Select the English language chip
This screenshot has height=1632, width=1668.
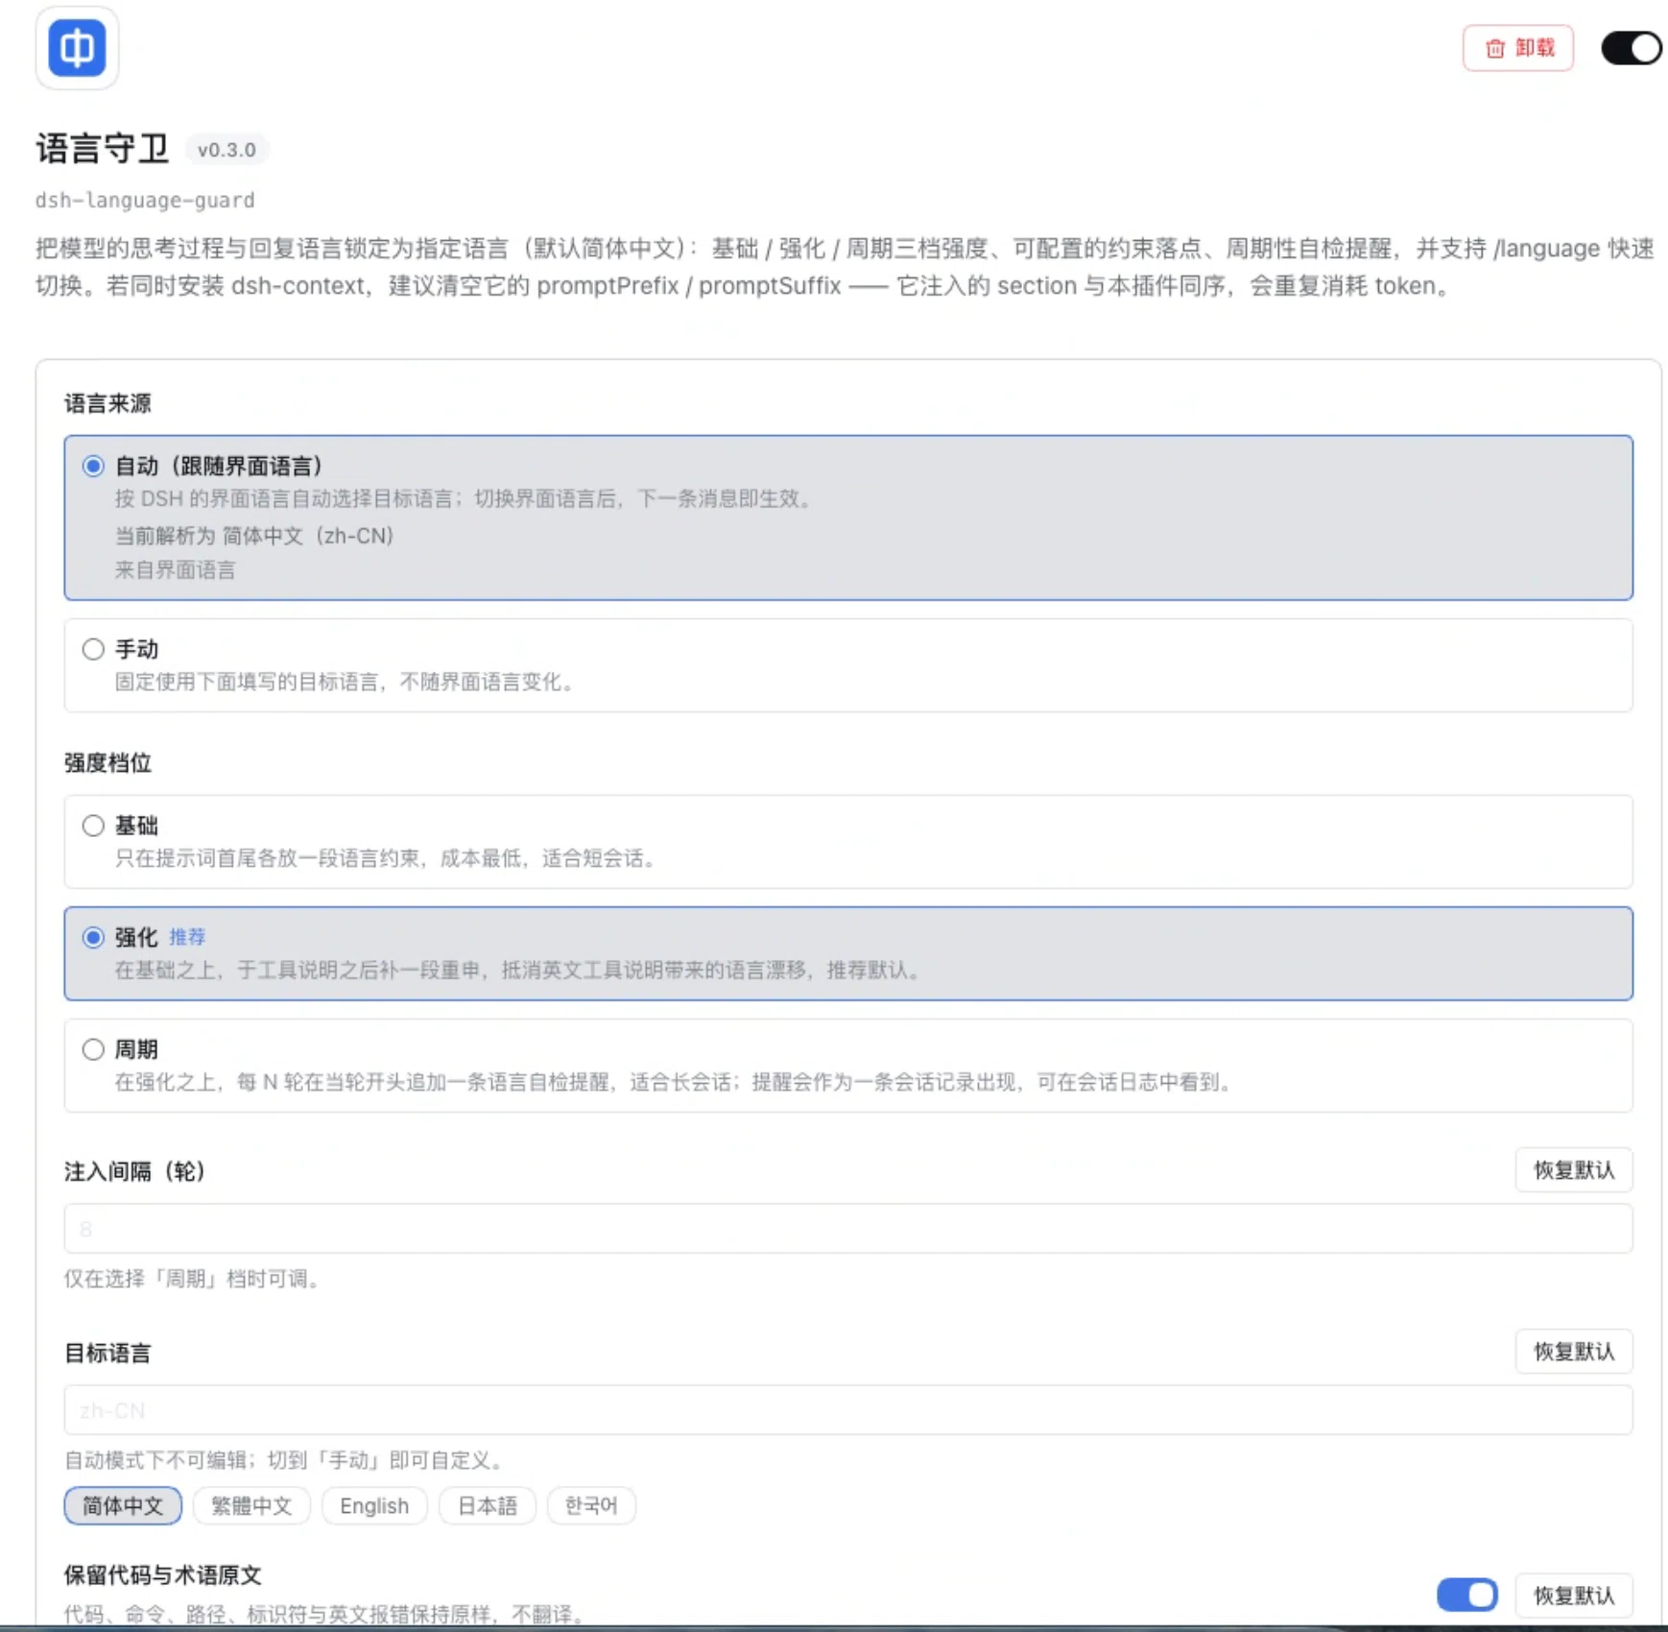pyautogui.click(x=374, y=1505)
